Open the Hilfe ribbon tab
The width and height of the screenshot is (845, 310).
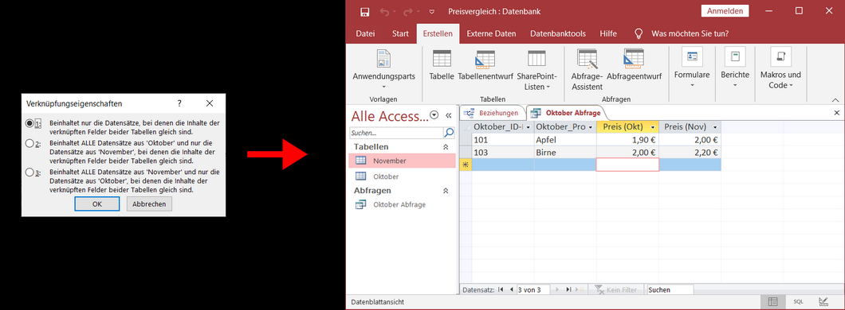tap(608, 33)
